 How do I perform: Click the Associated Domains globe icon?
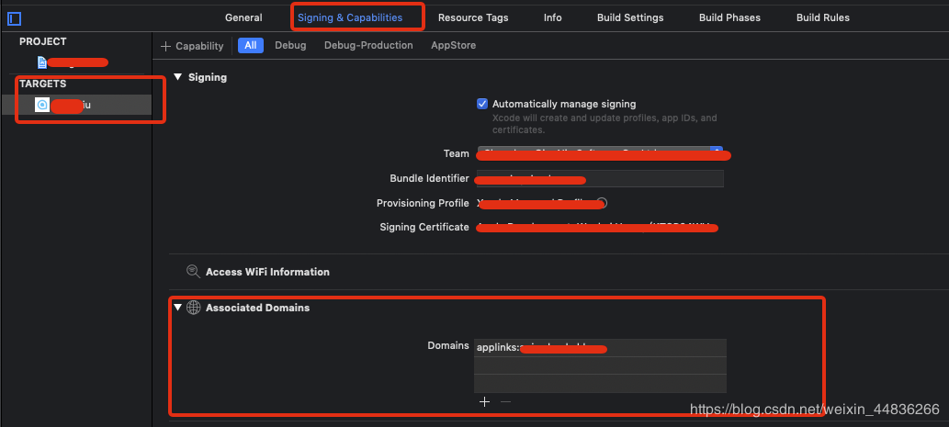[x=193, y=308]
